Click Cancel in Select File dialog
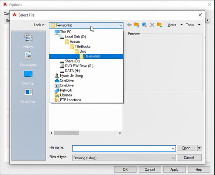Viewport: 215px width, 175px height. click(x=189, y=158)
